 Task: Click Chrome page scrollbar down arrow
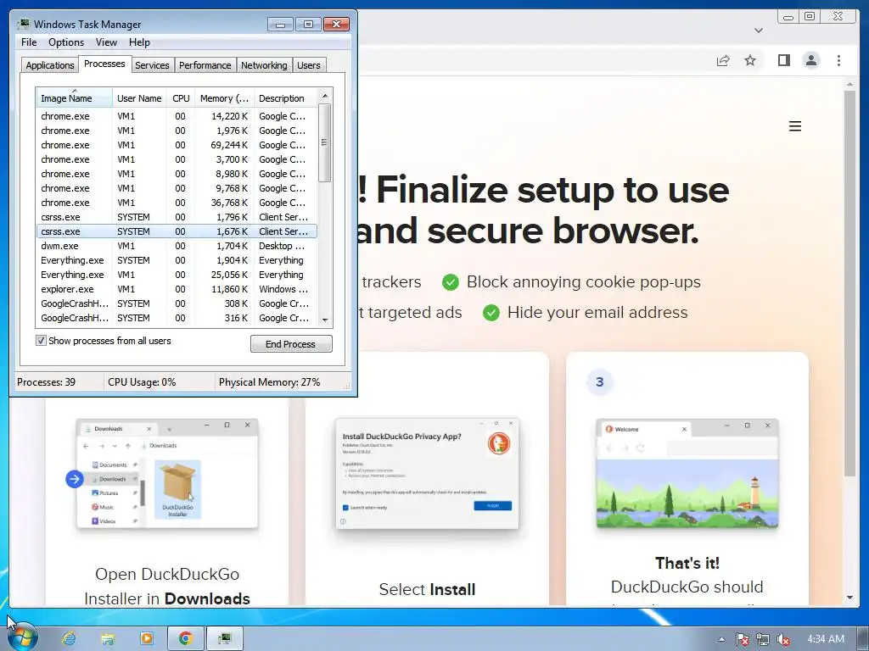[x=849, y=598]
